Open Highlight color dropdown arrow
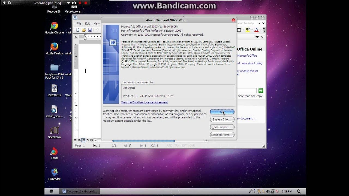The width and height of the screenshot is (349, 196). 252,30
